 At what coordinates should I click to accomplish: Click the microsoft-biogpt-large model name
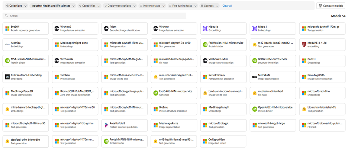271,123
